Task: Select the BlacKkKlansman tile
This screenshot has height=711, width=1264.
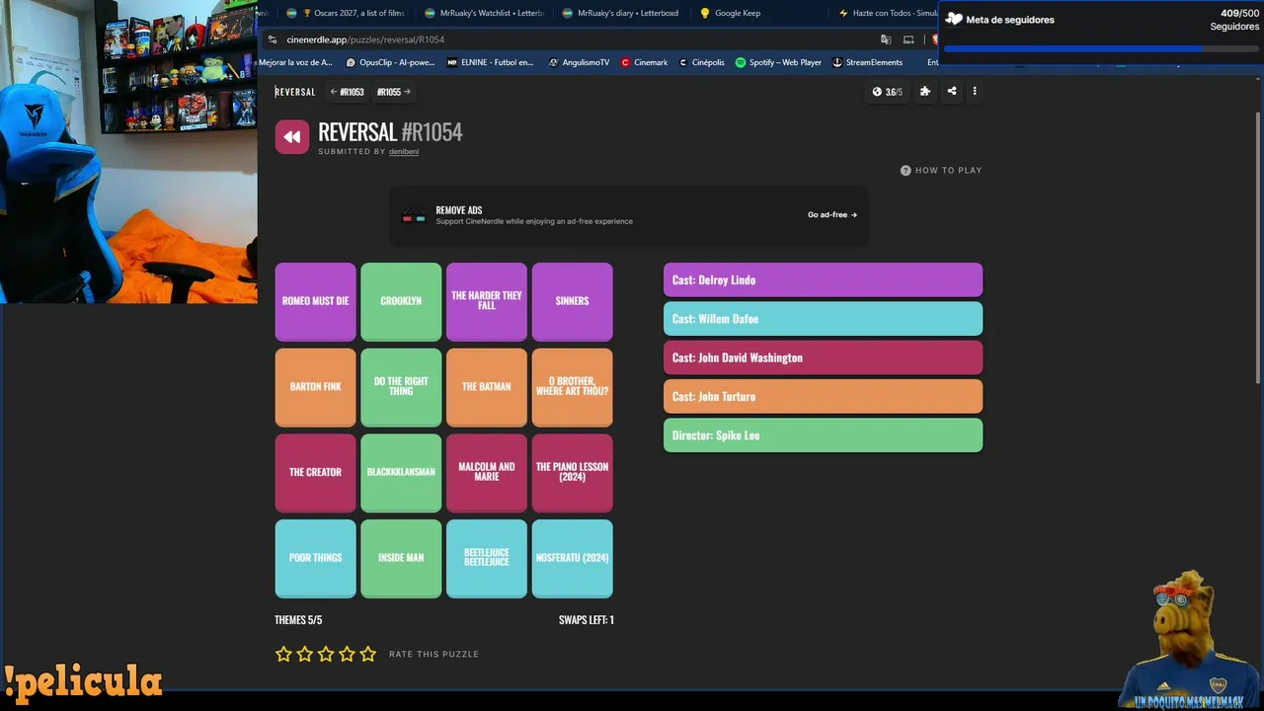Action: click(x=401, y=473)
